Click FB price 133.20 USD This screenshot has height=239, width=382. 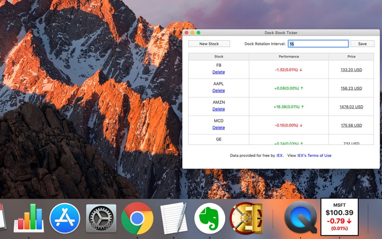pyautogui.click(x=351, y=70)
